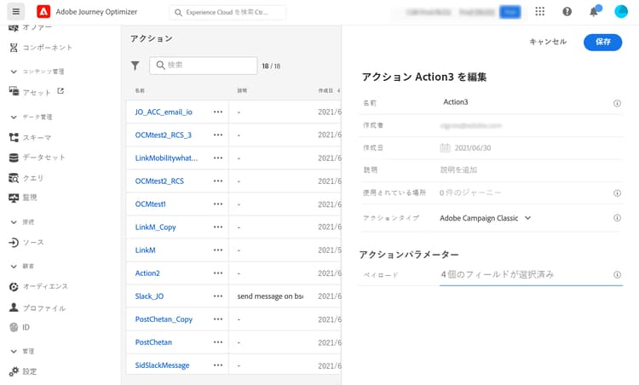This screenshot has width=639, height=385.
Task: Click the Experience Cloud search field
Action: (x=227, y=12)
